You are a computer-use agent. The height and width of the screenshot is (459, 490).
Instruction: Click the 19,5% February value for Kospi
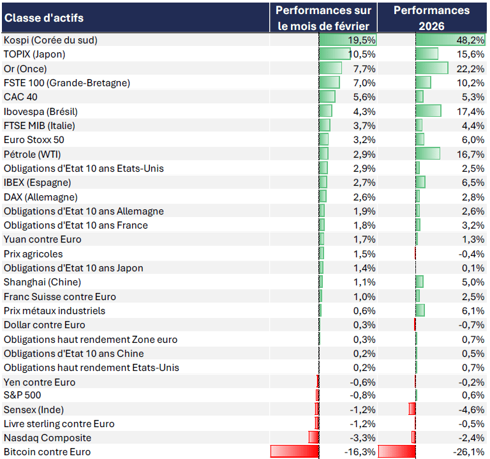coord(362,40)
